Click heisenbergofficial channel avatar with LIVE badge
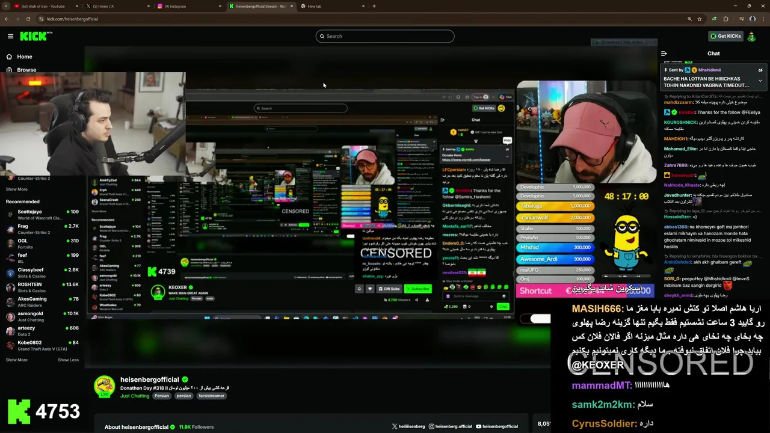Image resolution: width=770 pixels, height=433 pixels. pos(104,387)
